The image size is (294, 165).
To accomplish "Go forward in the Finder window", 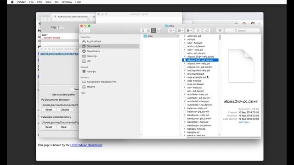I will [x=87, y=31].
